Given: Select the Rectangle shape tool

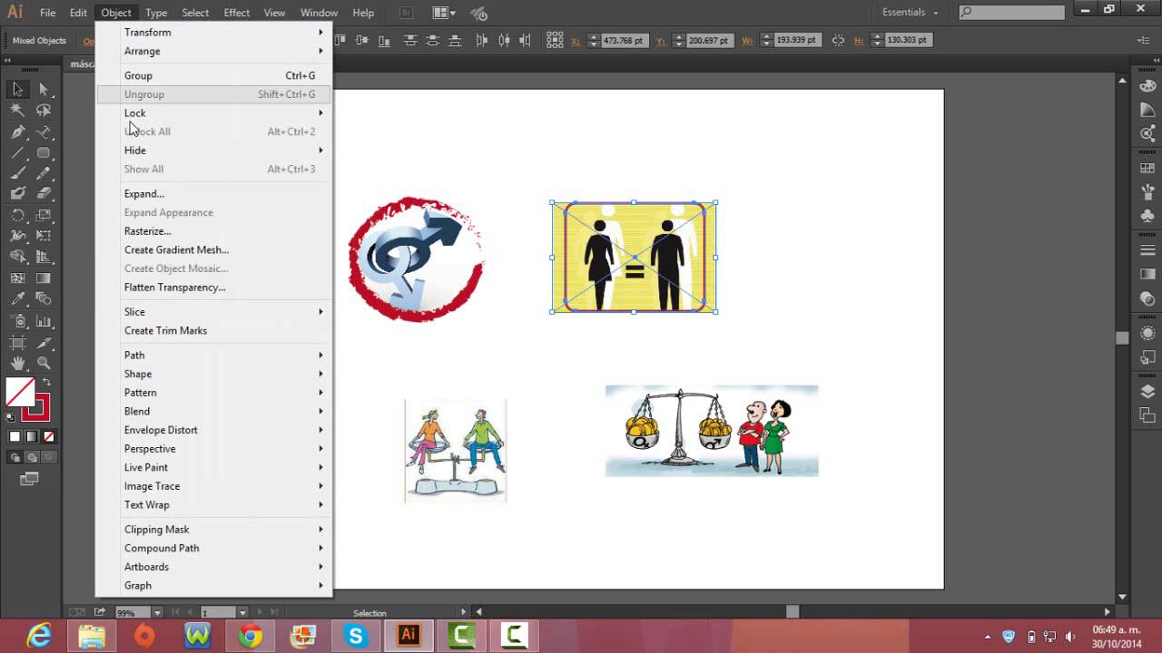Looking at the screenshot, I should pos(43,152).
